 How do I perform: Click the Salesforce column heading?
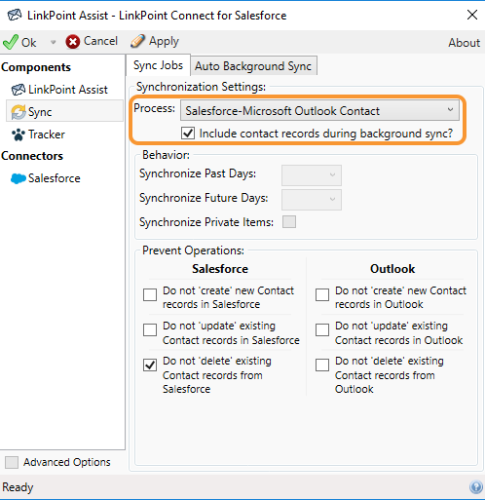pyautogui.click(x=220, y=269)
